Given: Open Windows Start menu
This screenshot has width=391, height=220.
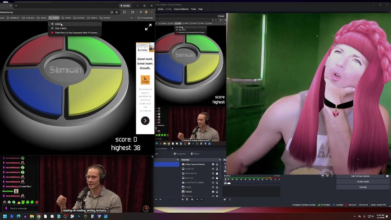Looking at the screenshot, I should 5,216.
